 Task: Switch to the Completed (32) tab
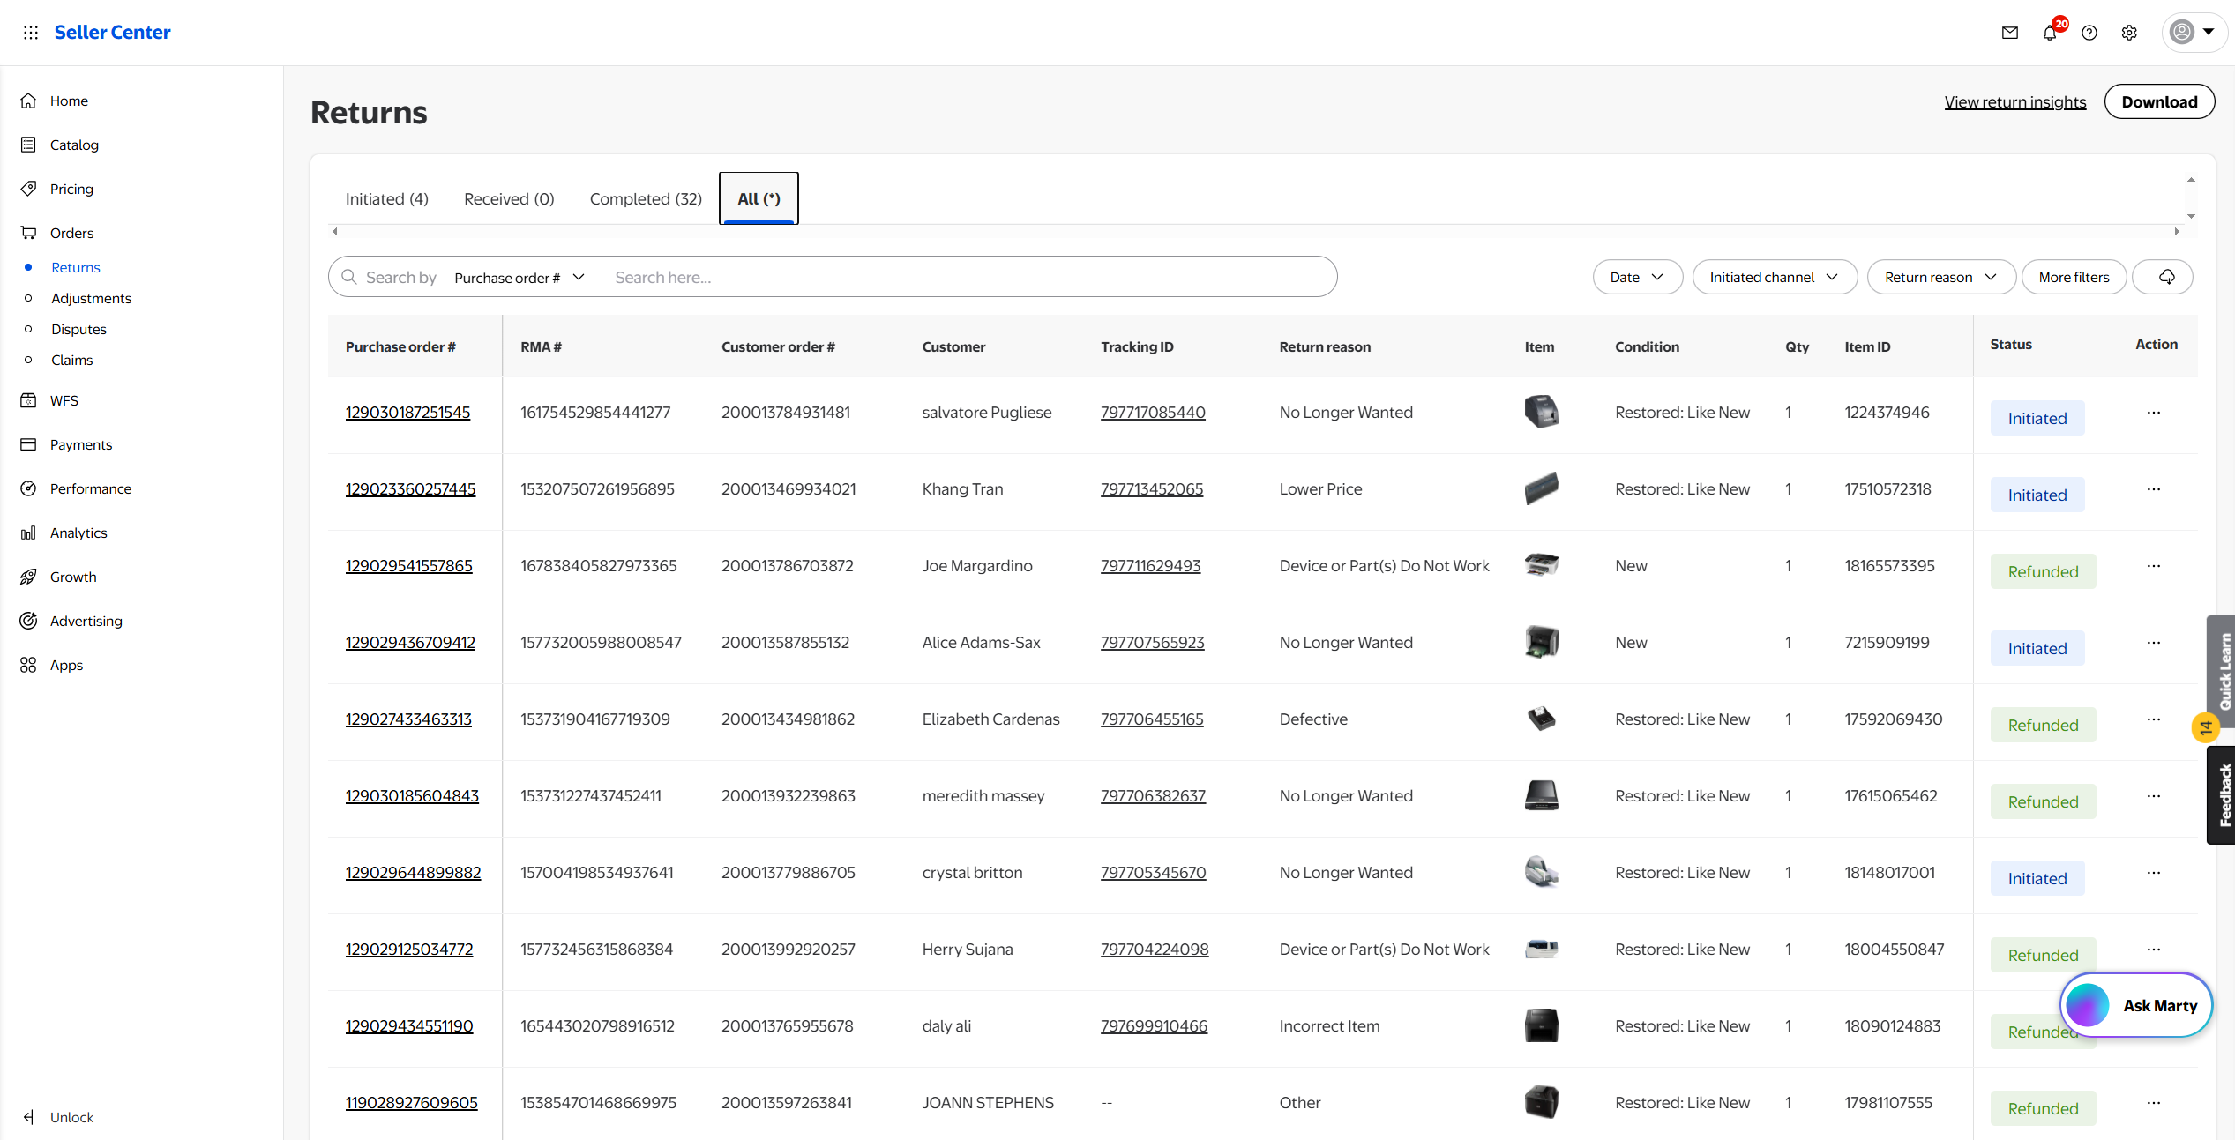pyautogui.click(x=646, y=198)
